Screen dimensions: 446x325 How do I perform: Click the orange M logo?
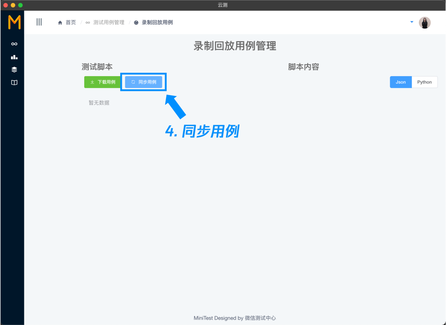tap(14, 22)
